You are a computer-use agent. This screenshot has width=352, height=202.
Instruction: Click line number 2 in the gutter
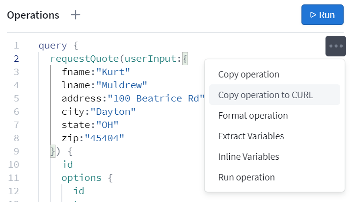(x=16, y=59)
